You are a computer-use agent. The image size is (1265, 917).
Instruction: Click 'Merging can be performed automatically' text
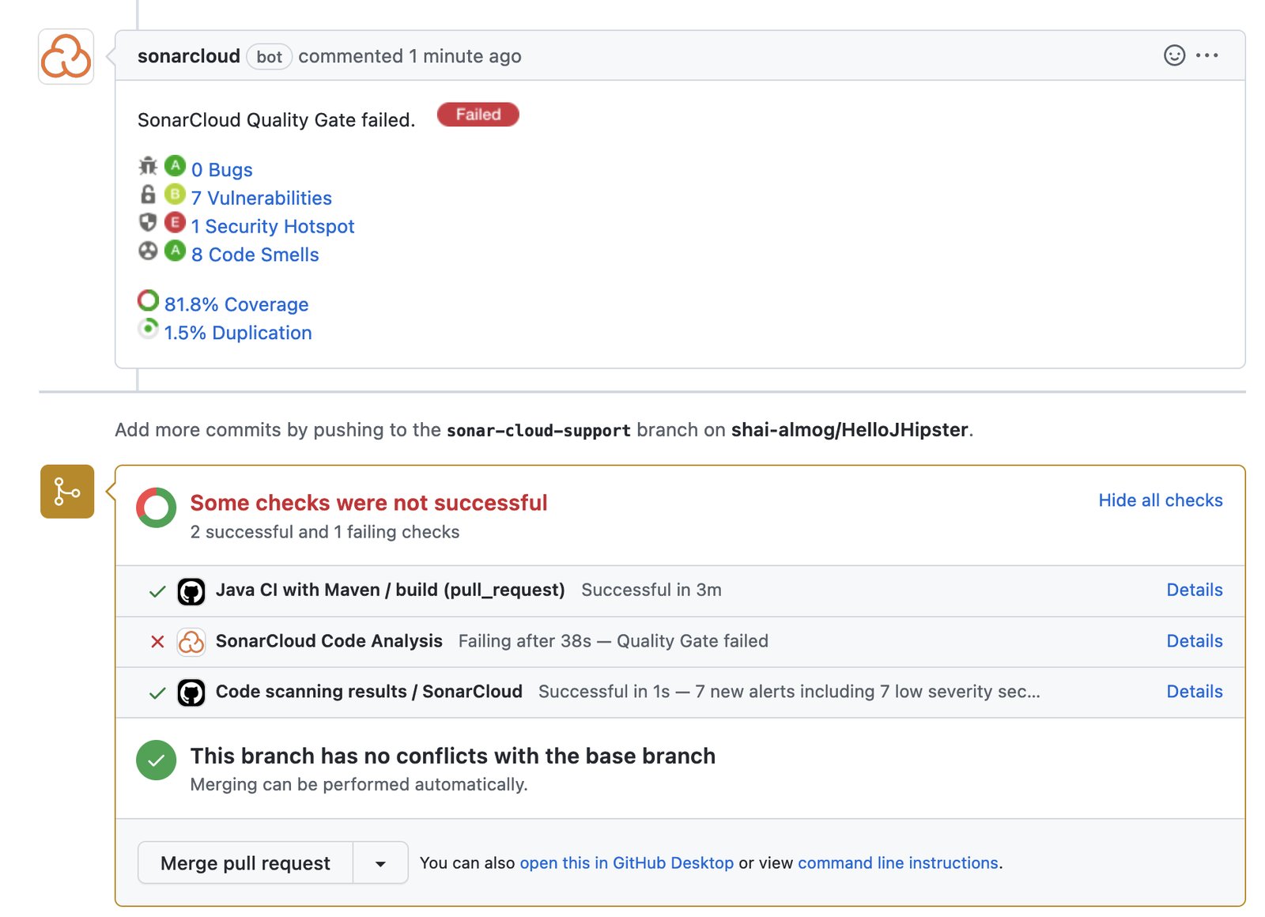click(x=359, y=785)
